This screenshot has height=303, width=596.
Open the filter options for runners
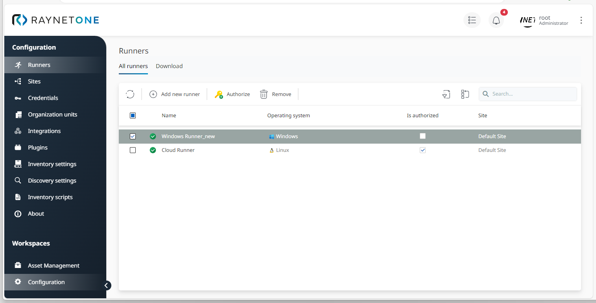[x=446, y=94]
